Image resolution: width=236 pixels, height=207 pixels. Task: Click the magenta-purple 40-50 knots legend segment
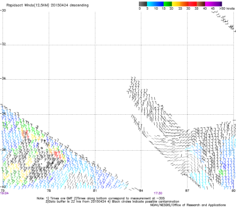click(213, 4)
